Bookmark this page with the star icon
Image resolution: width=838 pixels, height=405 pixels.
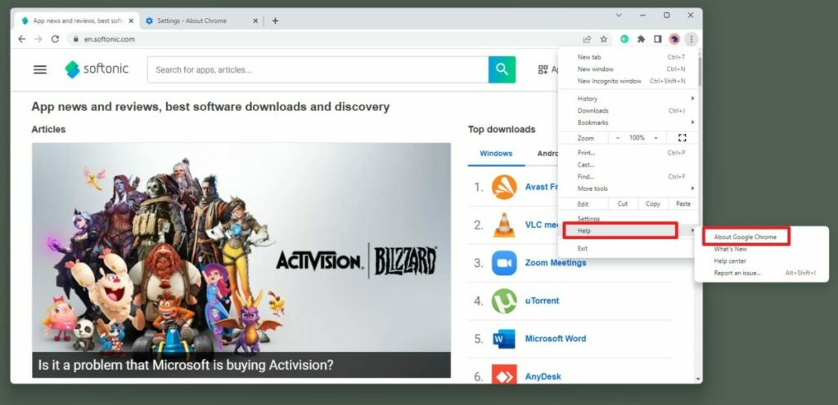pos(603,39)
